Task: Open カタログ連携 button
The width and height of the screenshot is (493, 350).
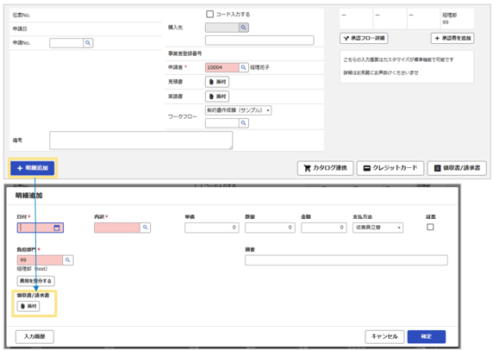Action: (x=325, y=168)
